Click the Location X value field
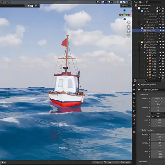Screen dimensions: 165x165 point(158,99)
